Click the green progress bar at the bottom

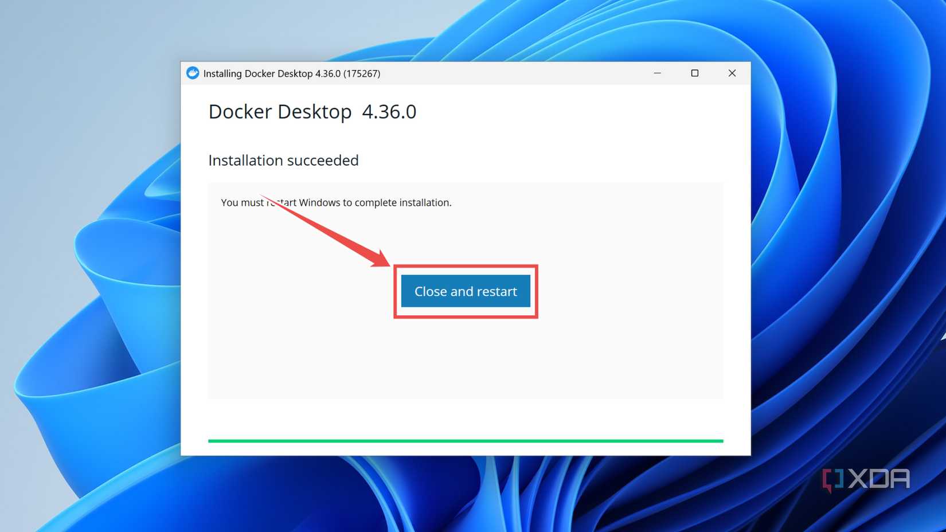click(465, 441)
